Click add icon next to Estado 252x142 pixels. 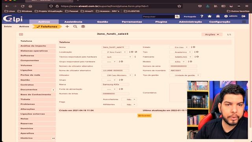click(194, 47)
